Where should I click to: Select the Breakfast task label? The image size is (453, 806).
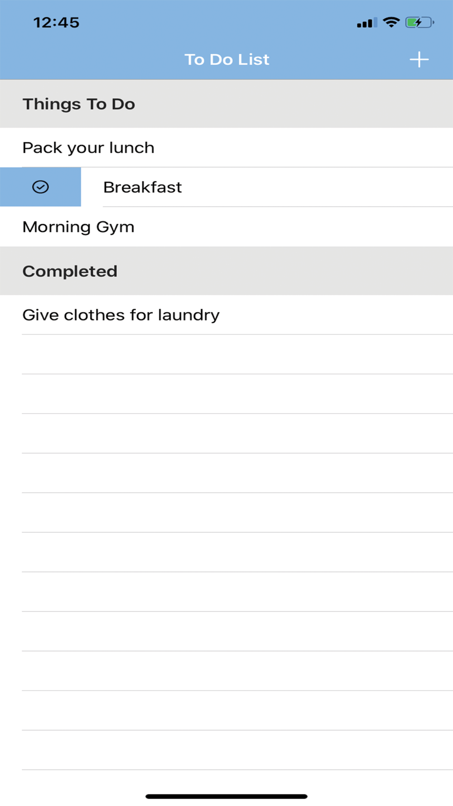[142, 187]
